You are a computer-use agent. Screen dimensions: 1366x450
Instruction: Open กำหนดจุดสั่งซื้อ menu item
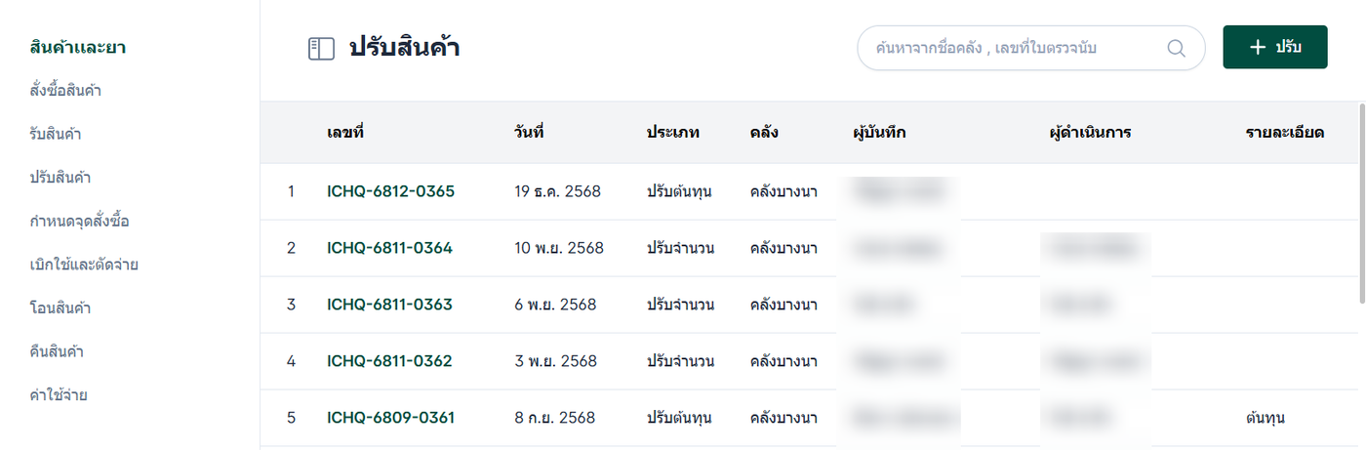tap(80, 221)
